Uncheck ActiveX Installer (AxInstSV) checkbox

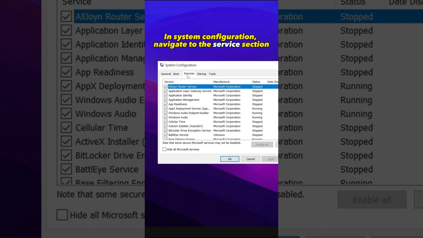click(x=166, y=126)
